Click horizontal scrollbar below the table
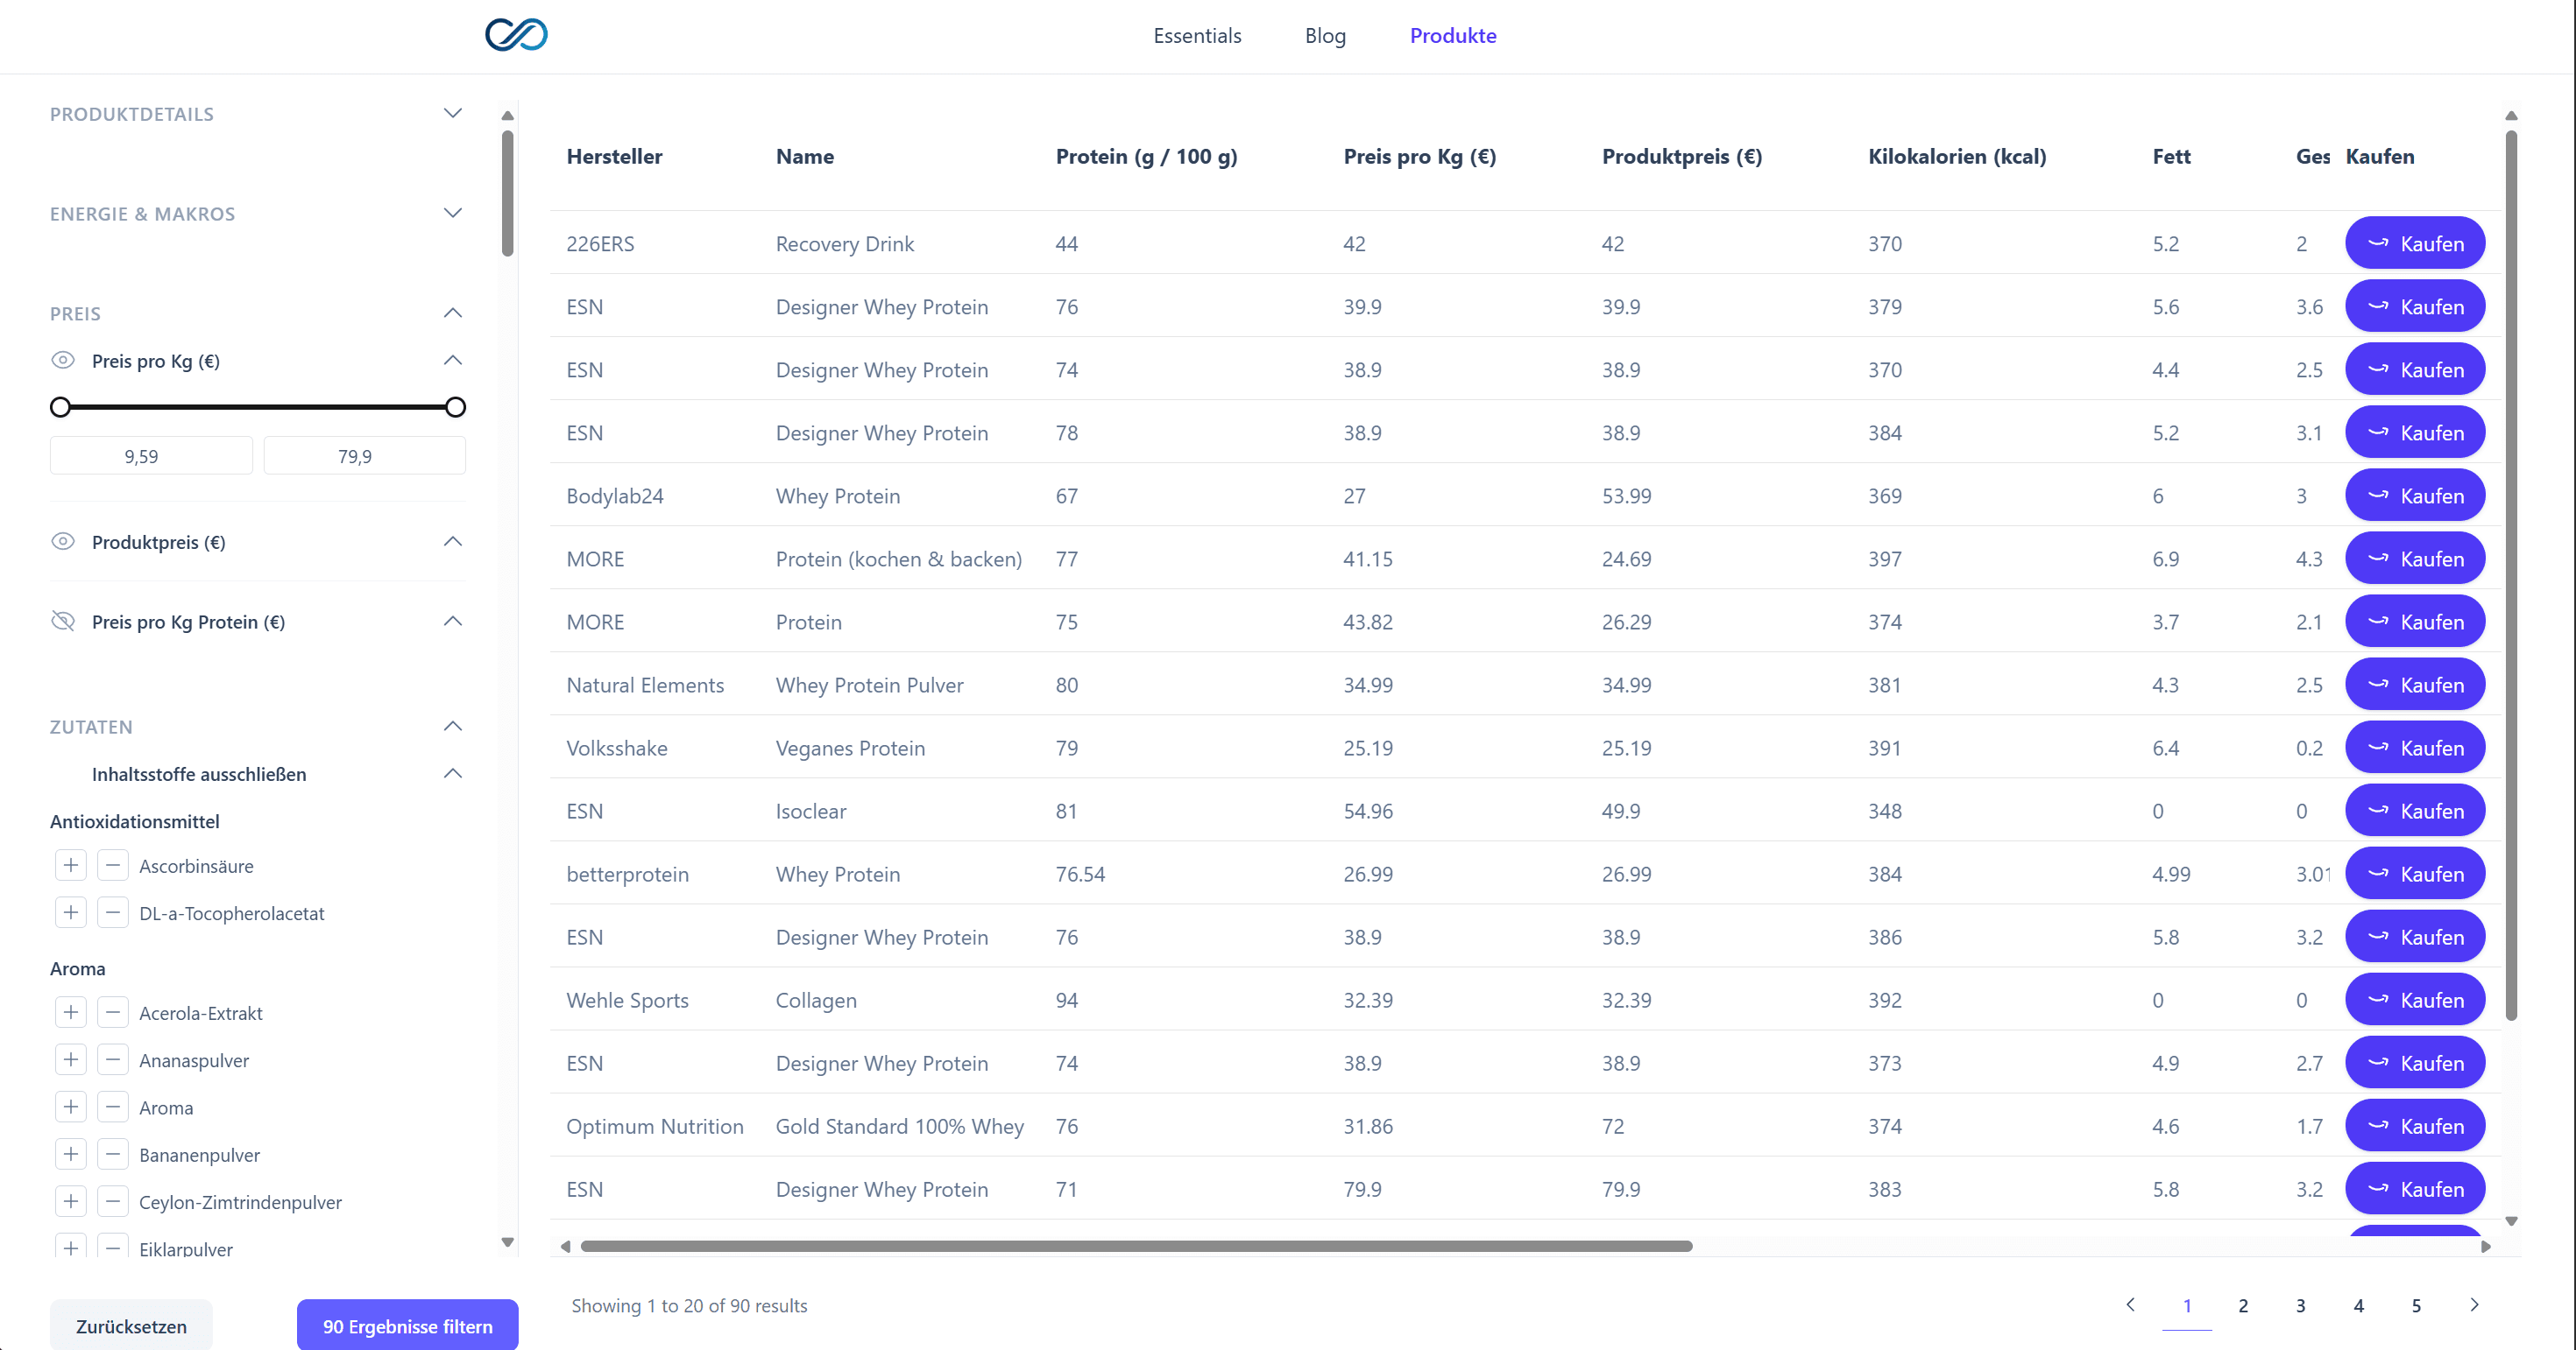Image resolution: width=2576 pixels, height=1350 pixels. coord(1136,1246)
